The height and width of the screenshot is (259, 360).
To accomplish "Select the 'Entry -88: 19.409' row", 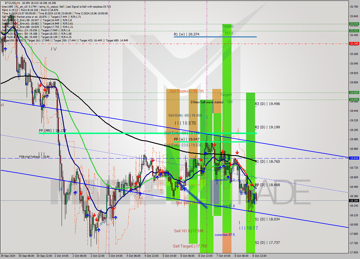I will coord(37,37).
